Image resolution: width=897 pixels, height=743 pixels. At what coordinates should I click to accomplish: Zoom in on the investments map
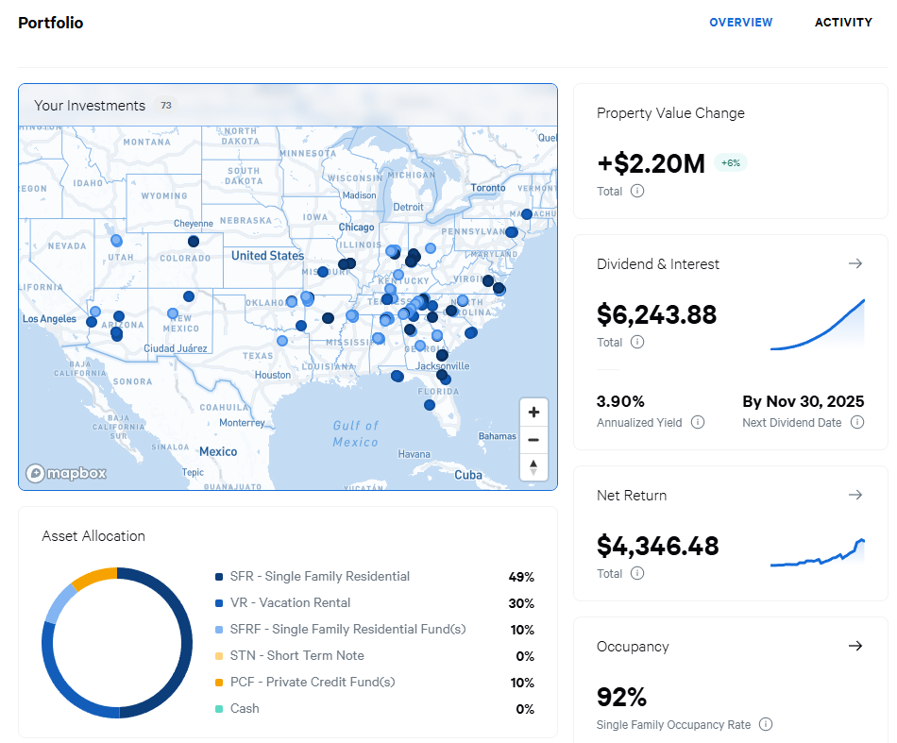pos(533,412)
